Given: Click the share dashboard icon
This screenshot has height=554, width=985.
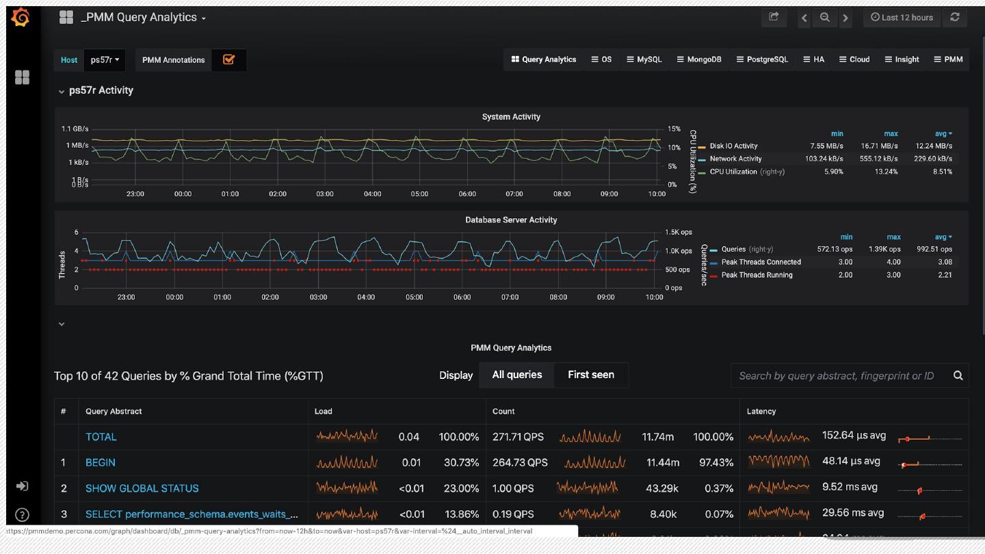Looking at the screenshot, I should coord(774,17).
